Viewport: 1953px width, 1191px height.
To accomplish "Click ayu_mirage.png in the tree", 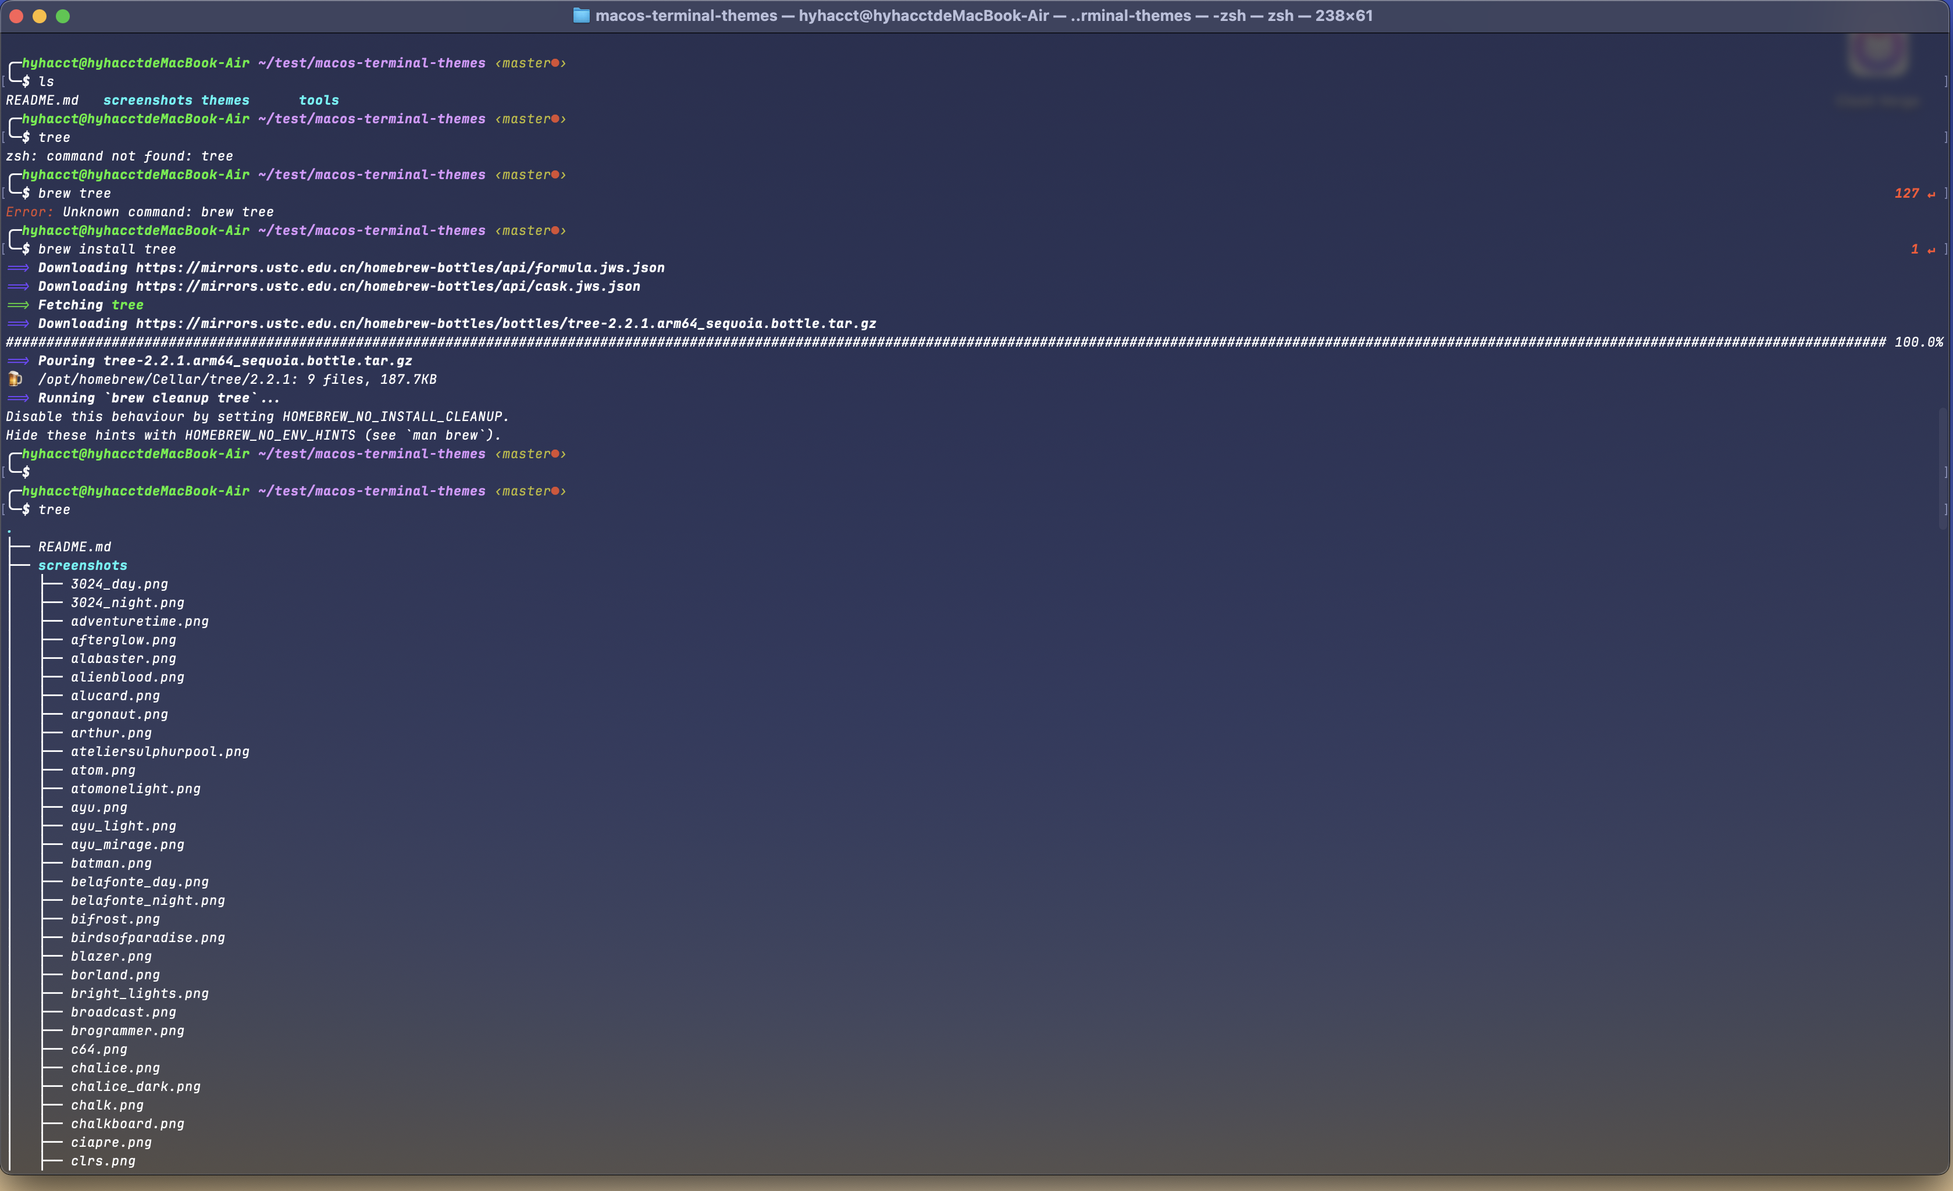I will click(x=127, y=845).
